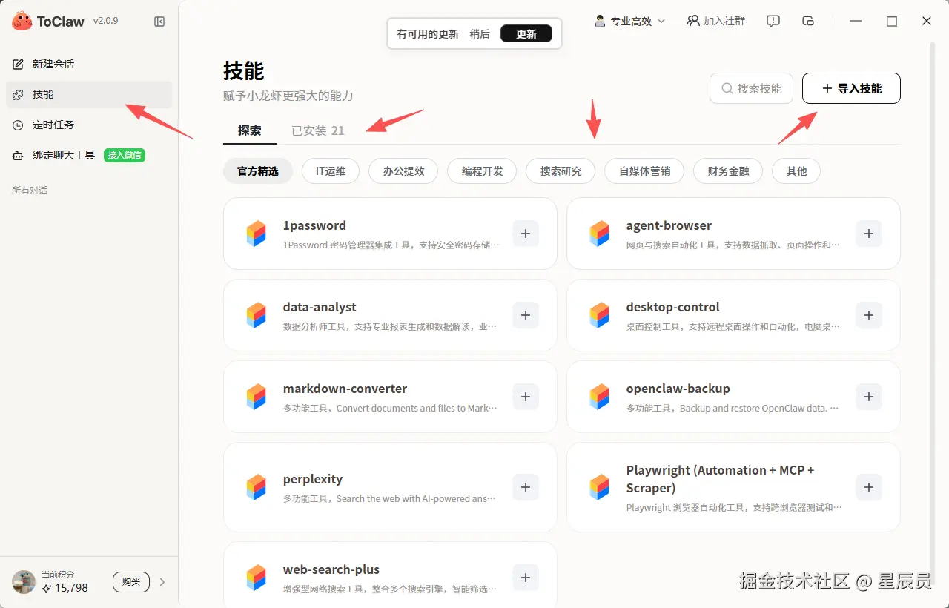949x608 pixels.
Task: Add the data-analyst skill with plus
Action: [526, 315]
